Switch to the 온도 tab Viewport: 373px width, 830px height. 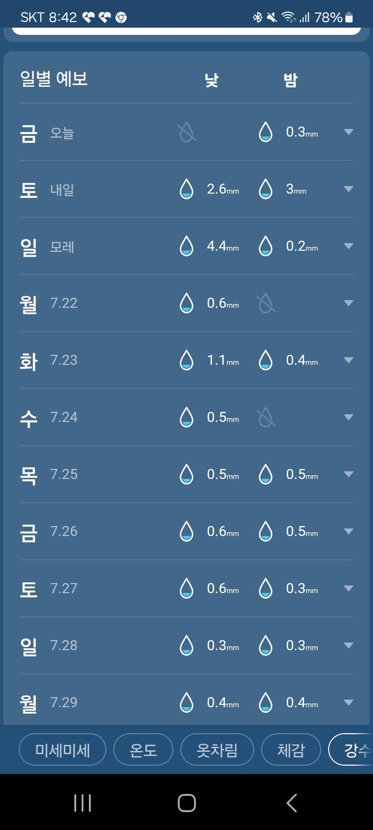click(x=143, y=749)
